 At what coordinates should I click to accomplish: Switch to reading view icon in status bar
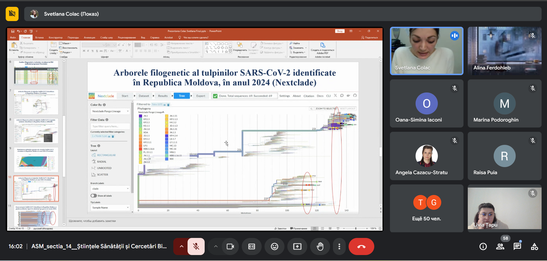click(x=330, y=229)
